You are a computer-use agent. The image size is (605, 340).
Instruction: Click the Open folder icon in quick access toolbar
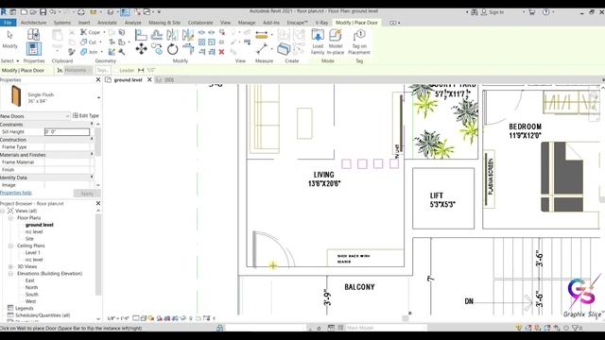point(34,12)
